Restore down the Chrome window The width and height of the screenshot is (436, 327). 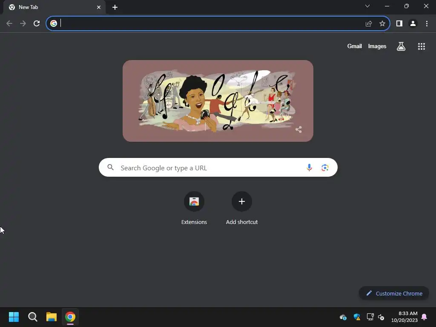point(407,6)
